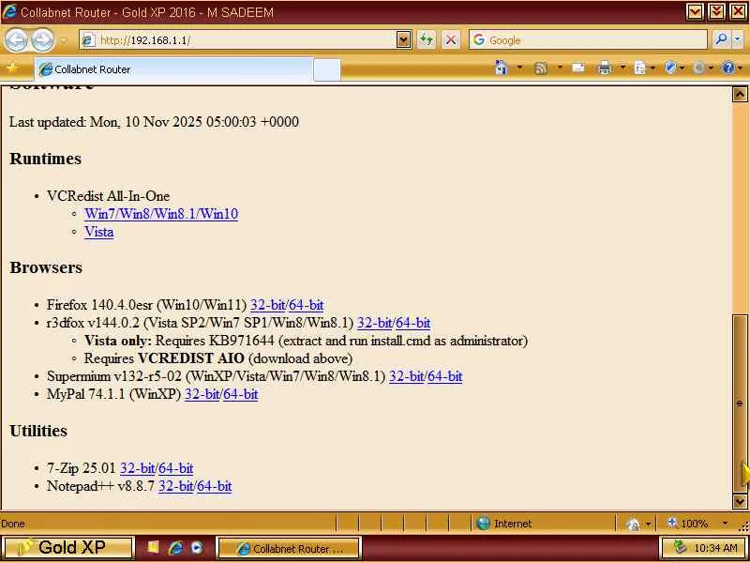Click the Print printer icon
Screen dimensions: 750x563
pos(605,68)
